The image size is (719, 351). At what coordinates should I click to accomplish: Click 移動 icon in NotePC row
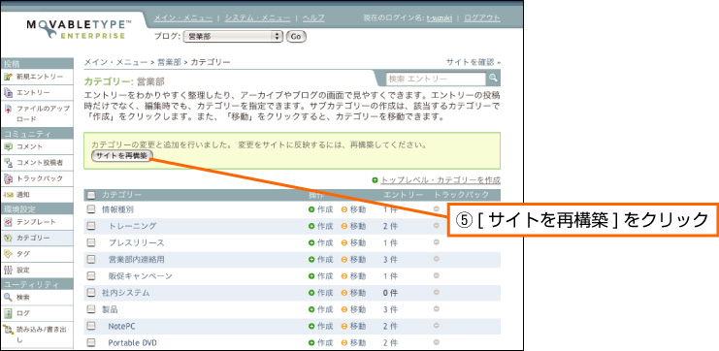[x=344, y=326]
